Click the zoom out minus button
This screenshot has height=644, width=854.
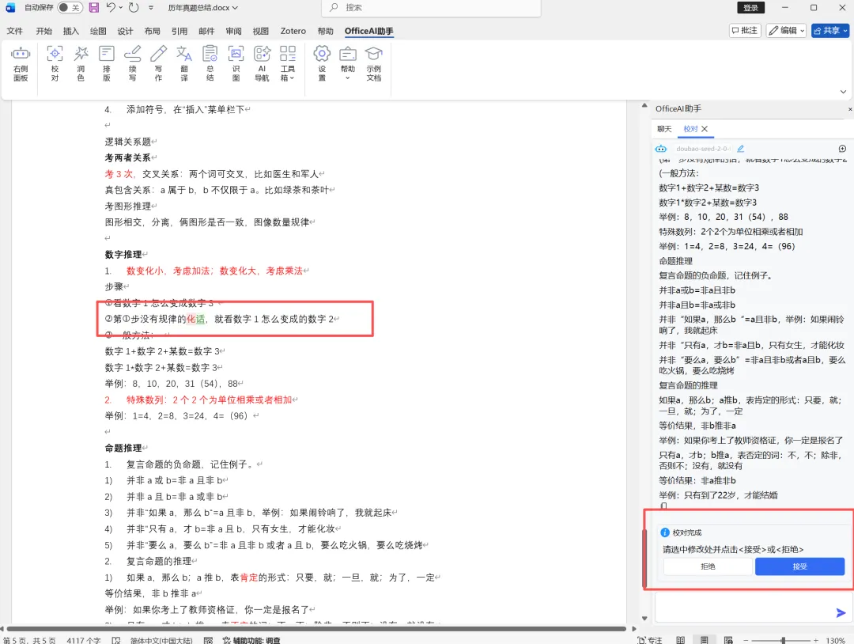[746, 640]
